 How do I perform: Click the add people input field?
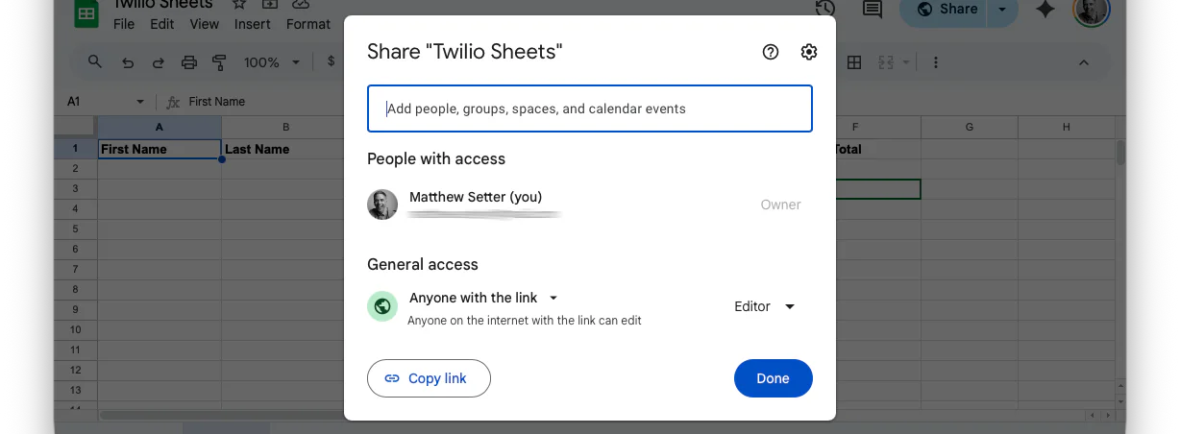tap(590, 108)
